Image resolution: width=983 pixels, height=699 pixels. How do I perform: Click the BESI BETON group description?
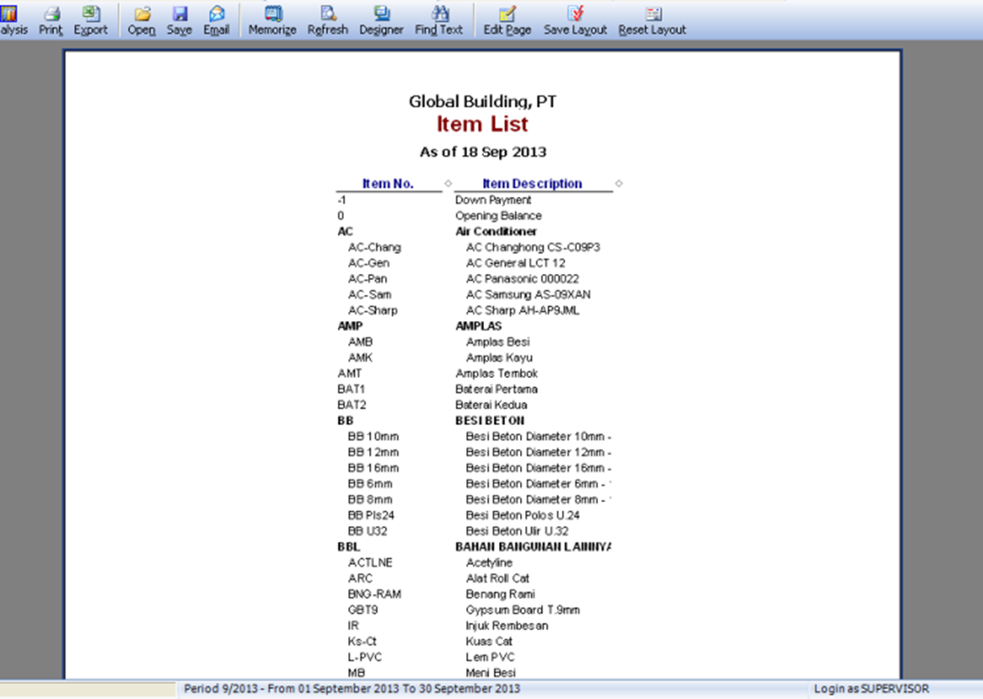point(490,420)
